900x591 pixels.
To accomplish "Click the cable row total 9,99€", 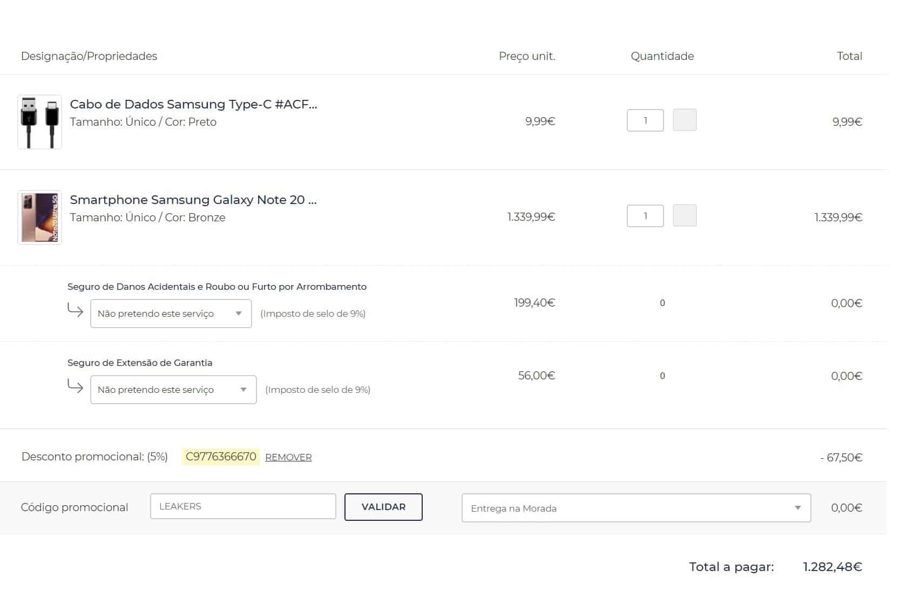I will 847,122.
